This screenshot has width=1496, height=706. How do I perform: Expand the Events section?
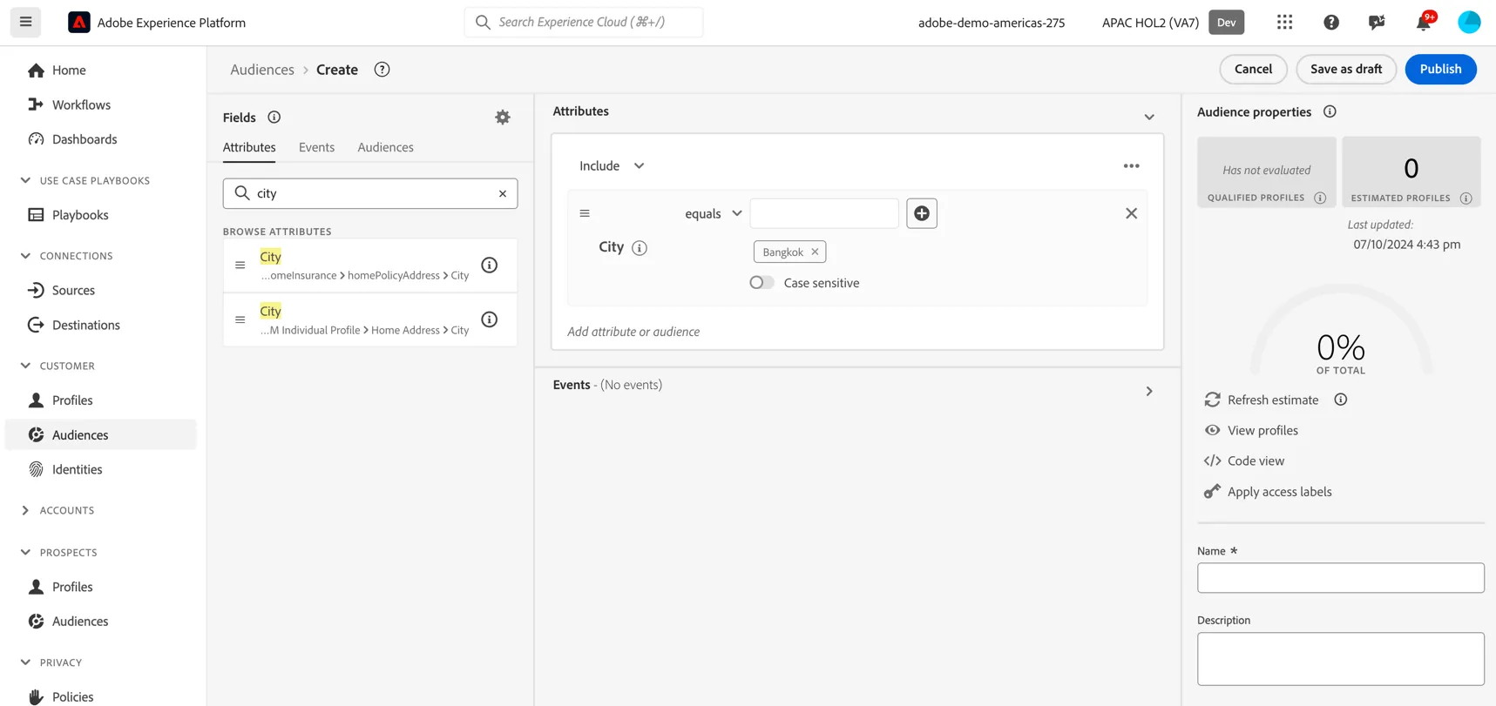(1149, 392)
